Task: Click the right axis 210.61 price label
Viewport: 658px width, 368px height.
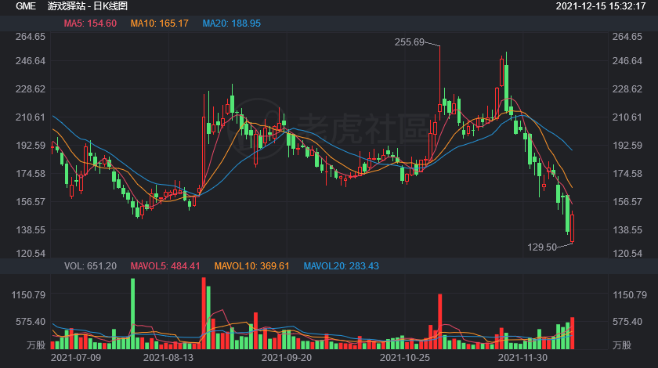Action: tap(627, 117)
